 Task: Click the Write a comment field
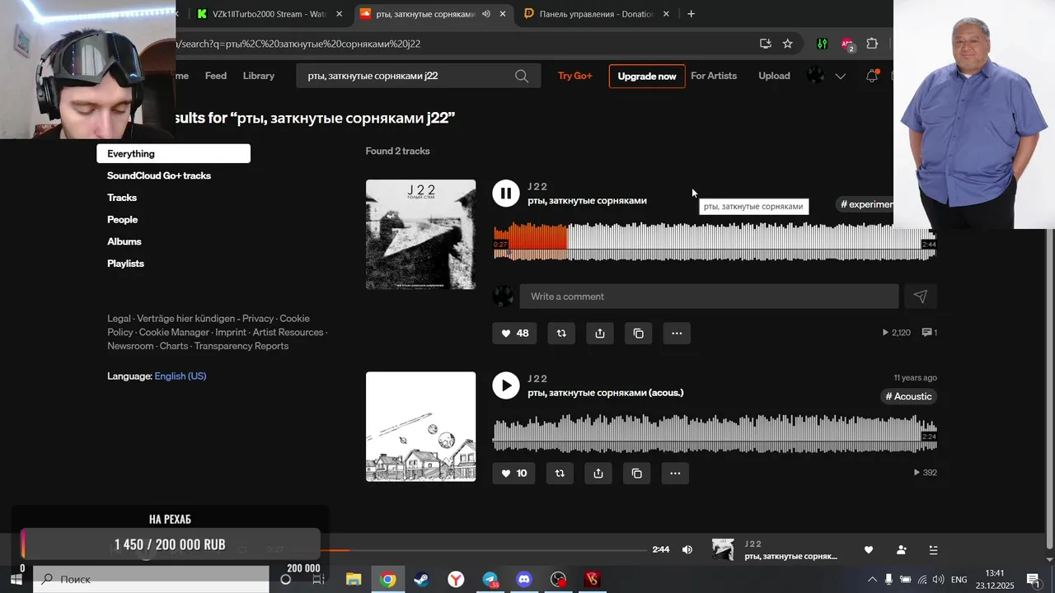(709, 296)
